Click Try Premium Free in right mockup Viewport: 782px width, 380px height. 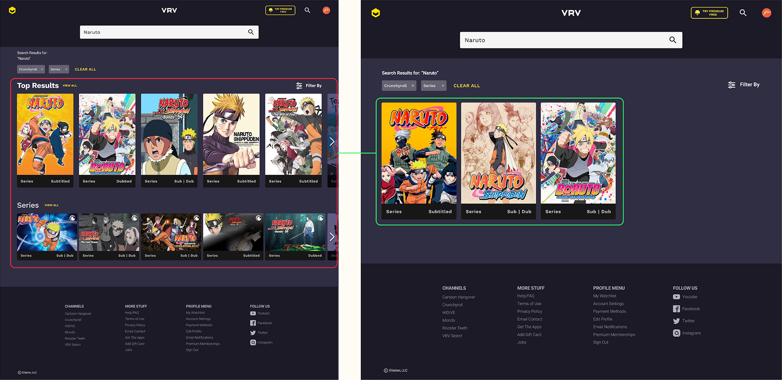coord(709,13)
